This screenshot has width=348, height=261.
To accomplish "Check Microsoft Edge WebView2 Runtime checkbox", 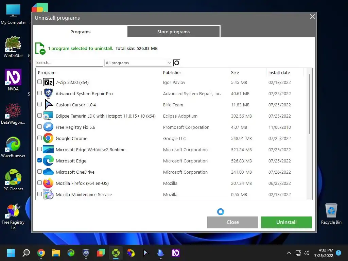I will tap(39, 149).
